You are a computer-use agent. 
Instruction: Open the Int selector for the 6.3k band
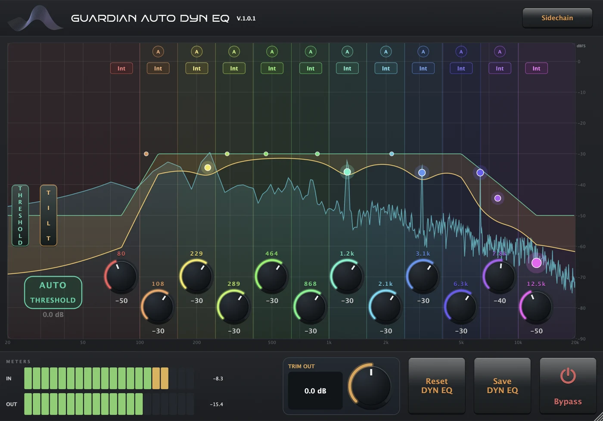461,68
